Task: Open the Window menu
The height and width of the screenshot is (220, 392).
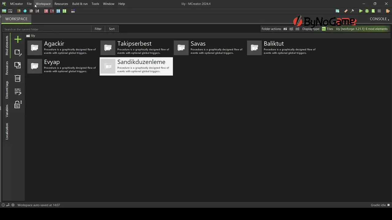Action: 108,4
